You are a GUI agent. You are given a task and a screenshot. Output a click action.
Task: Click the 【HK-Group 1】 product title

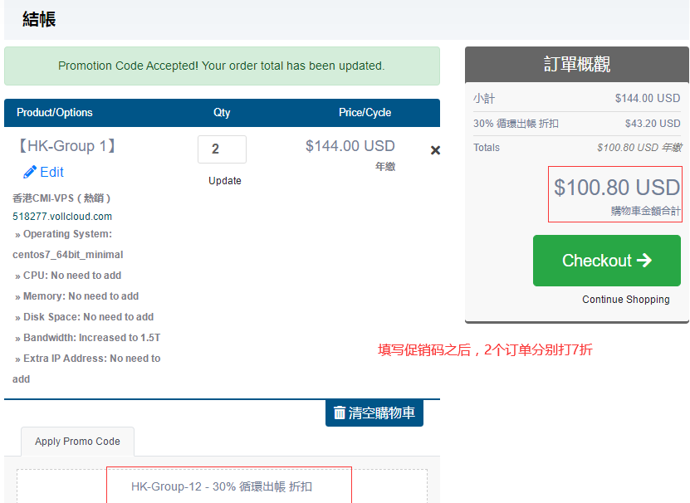tap(66, 146)
